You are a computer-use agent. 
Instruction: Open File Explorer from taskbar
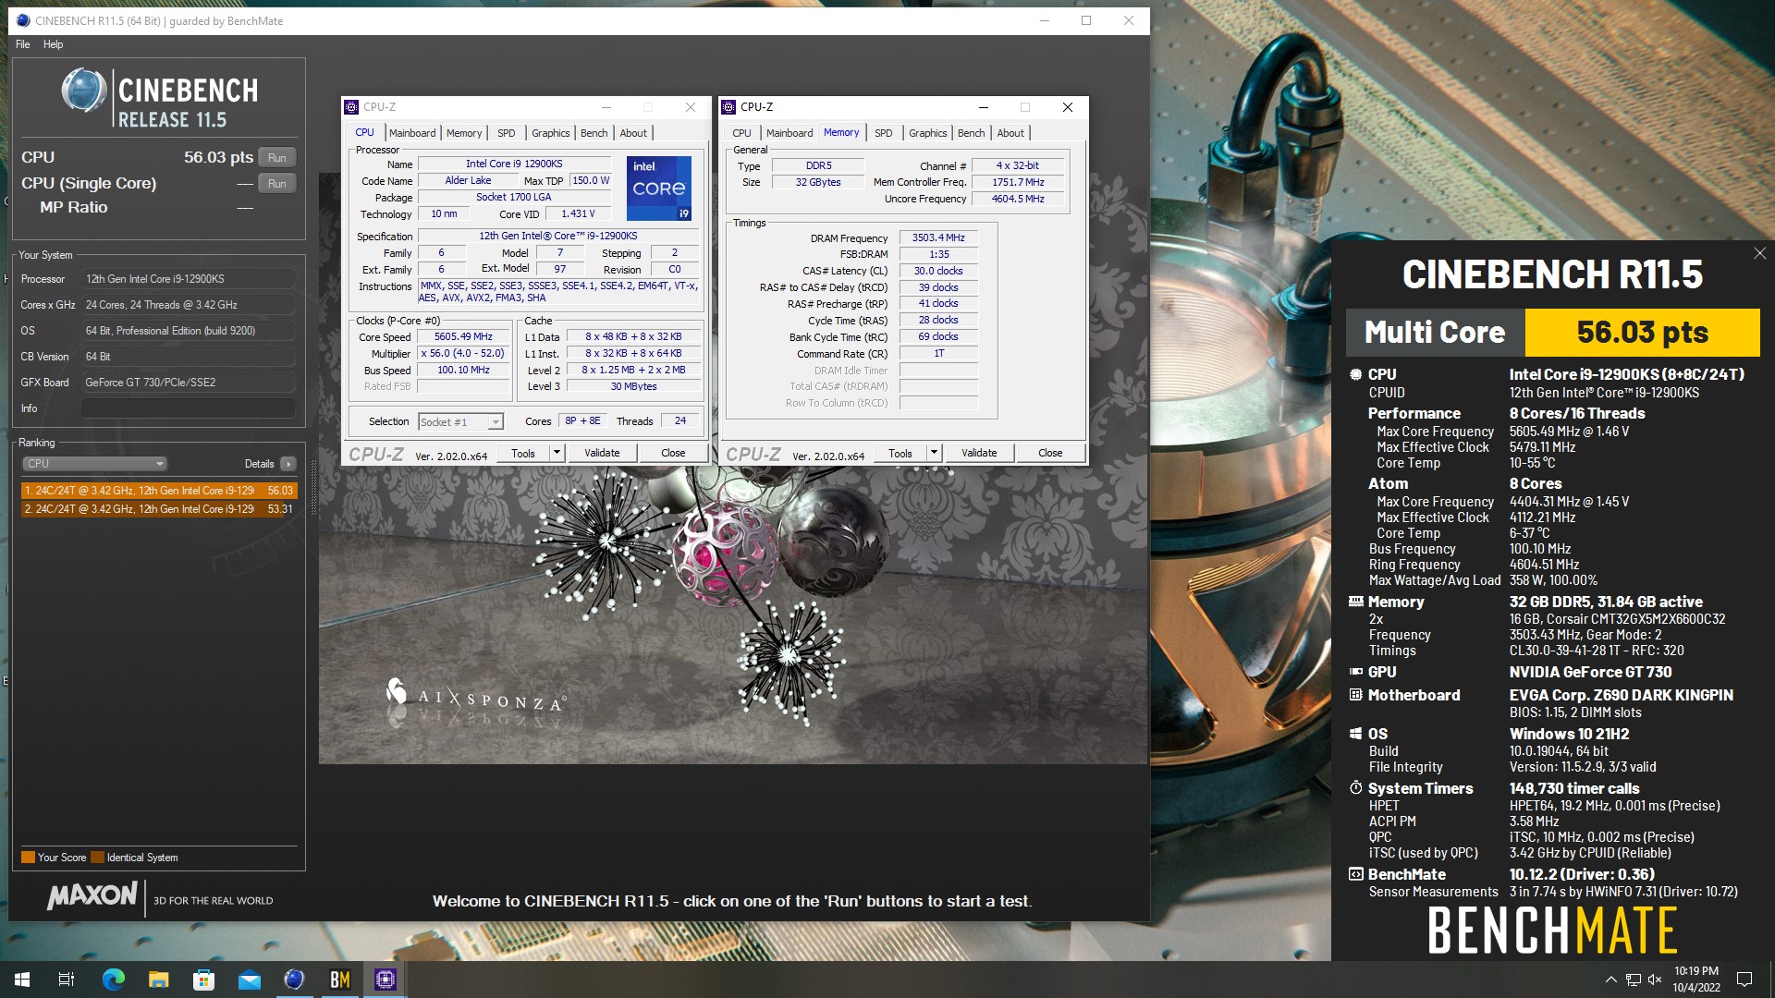(x=158, y=980)
